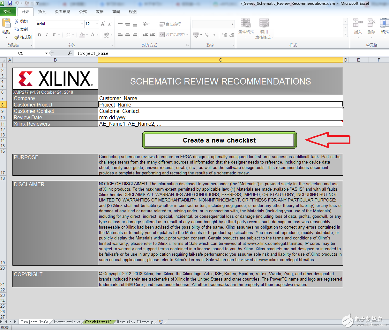Copy selection with 复制
The height and width of the screenshot is (330, 389).
point(21,29)
